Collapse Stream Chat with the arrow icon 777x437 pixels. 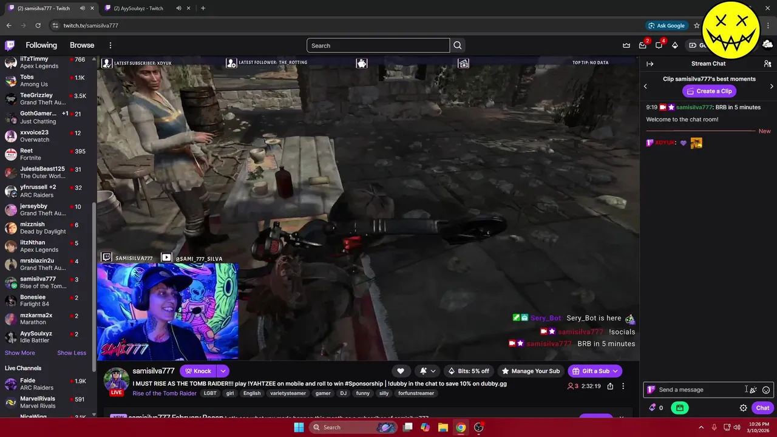650,64
